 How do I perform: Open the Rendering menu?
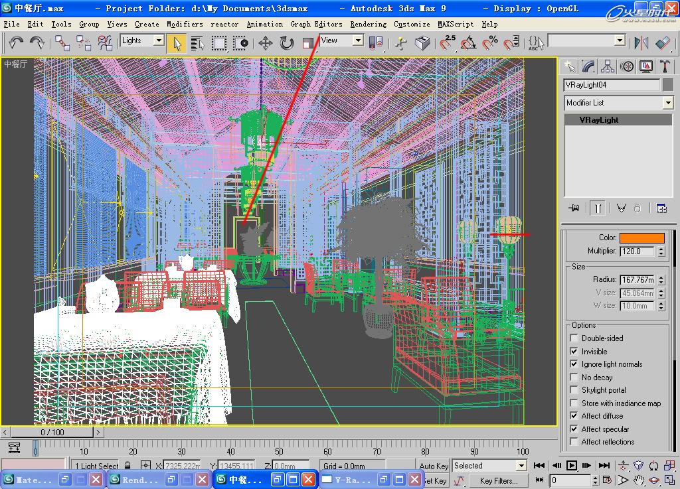368,25
